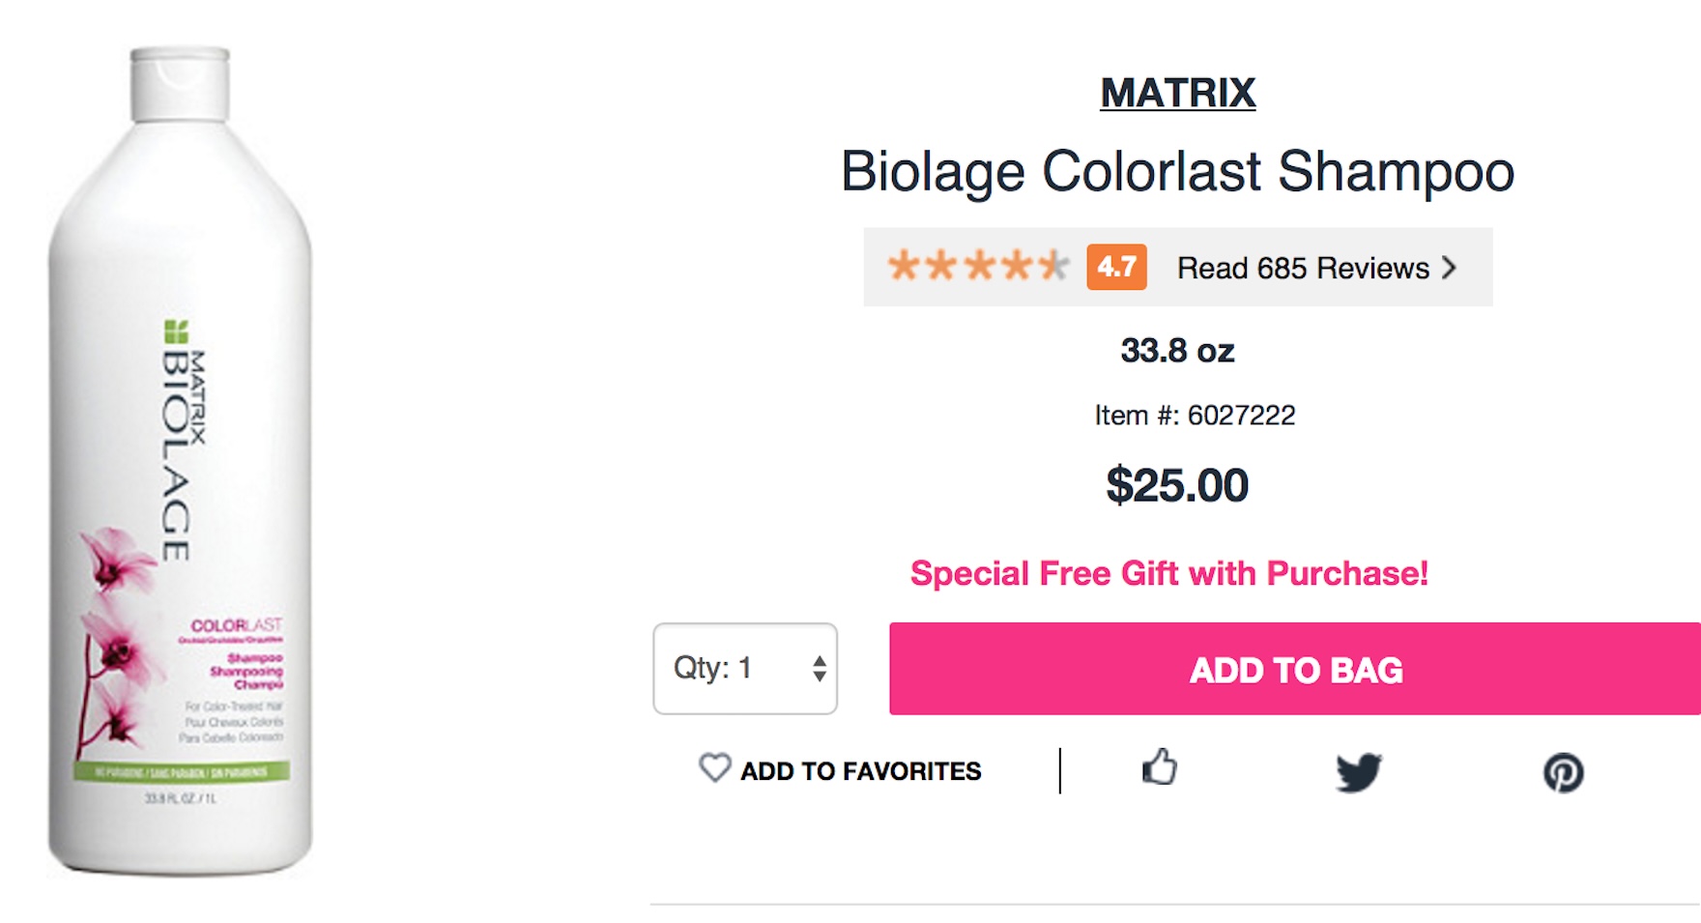Select the 33.8 oz size label
The height and width of the screenshot is (923, 1701).
[1177, 351]
